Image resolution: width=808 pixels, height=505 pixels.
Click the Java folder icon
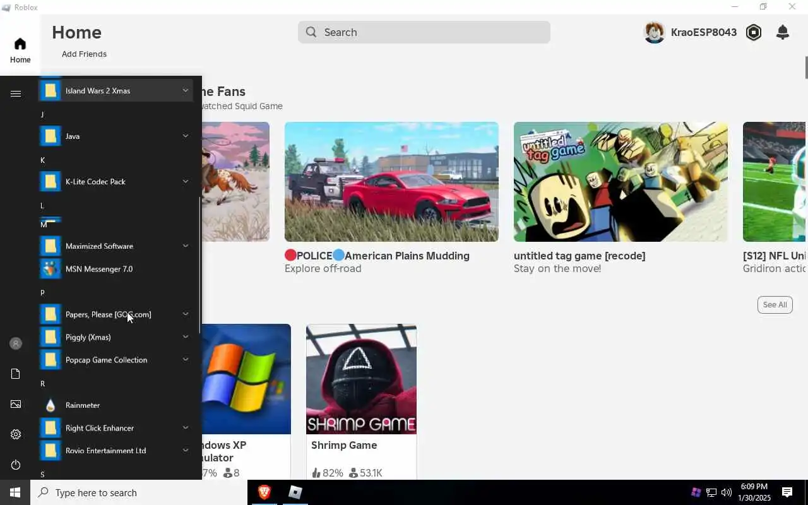pos(50,136)
